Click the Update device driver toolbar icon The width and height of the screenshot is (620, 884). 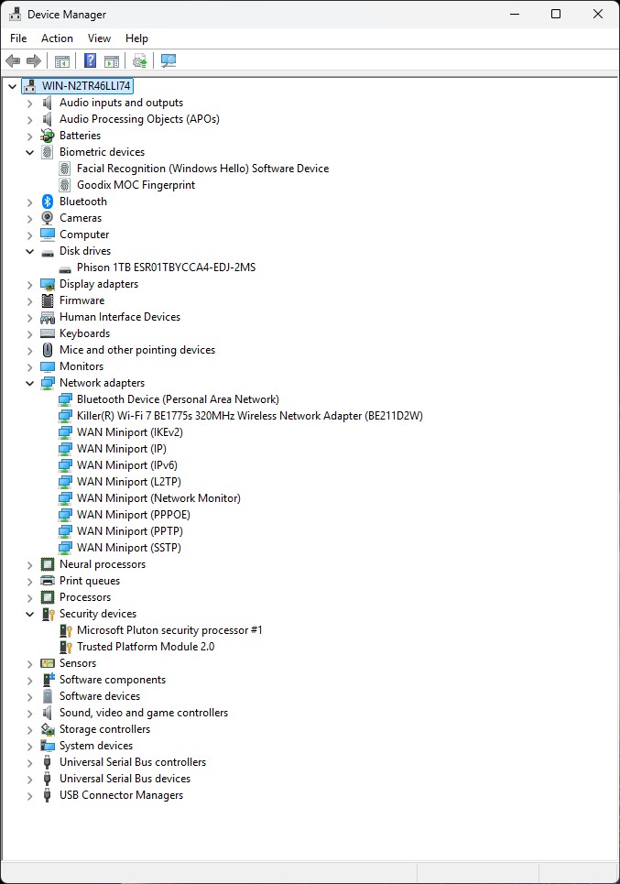[140, 60]
